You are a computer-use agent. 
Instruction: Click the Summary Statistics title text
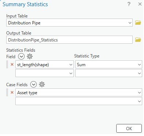click(x=25, y=4)
